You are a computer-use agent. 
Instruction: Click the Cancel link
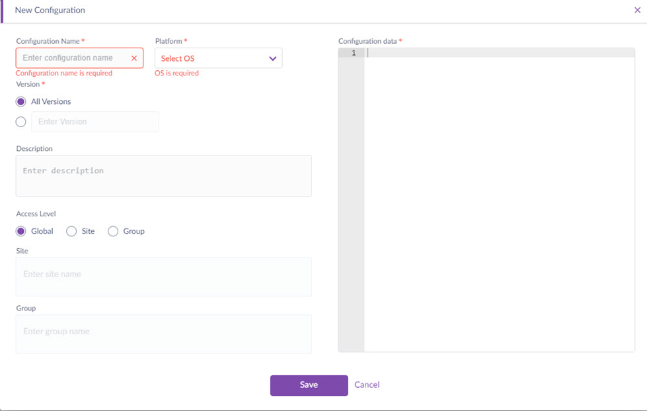coord(367,385)
